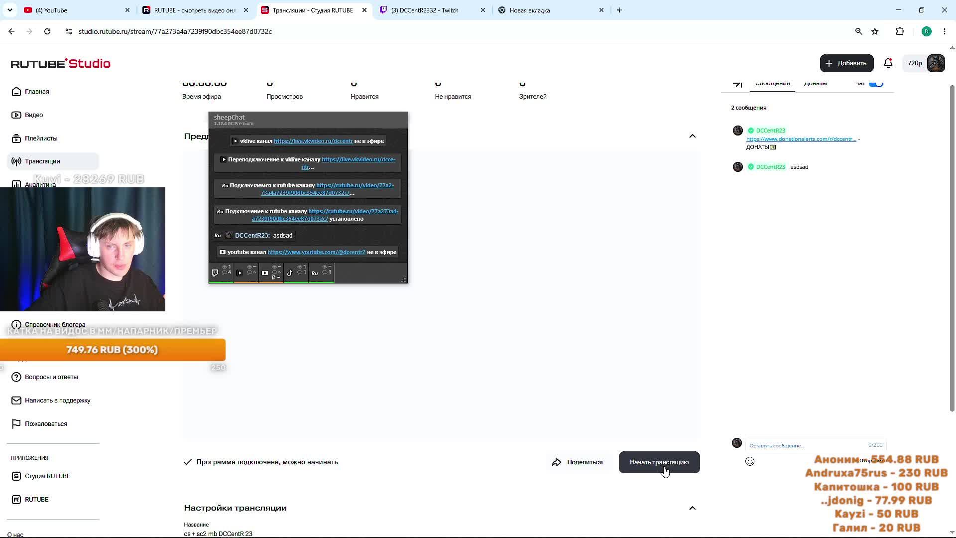Image resolution: width=956 pixels, height=538 pixels.
Task: Close the YouTube browser tab
Action: pyautogui.click(x=127, y=10)
